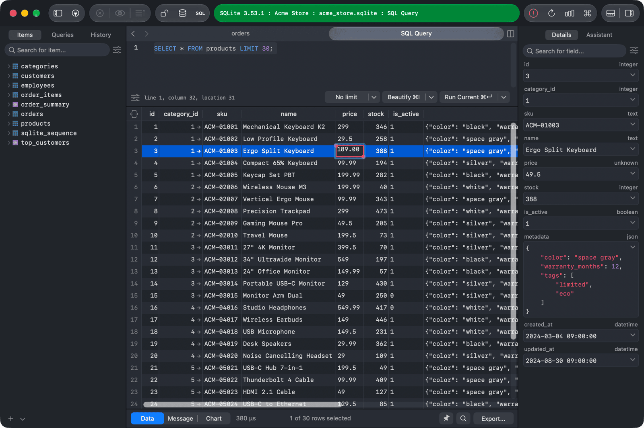Click the column reorder icon in table header
This screenshot has width=644, height=428.
[134, 114]
